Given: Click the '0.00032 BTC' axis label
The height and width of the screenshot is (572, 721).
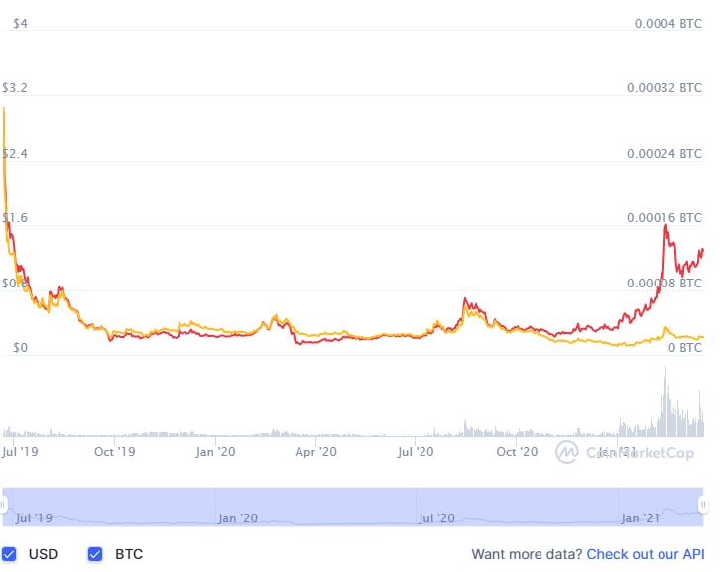Looking at the screenshot, I should [x=664, y=88].
